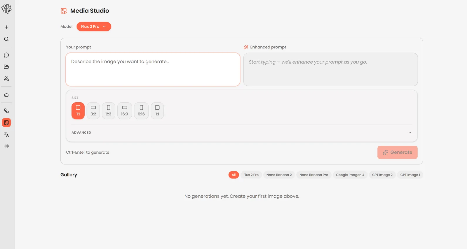Viewport: 467px width, 249px height.
Task: Click the Generate button
Action: [x=398, y=152]
